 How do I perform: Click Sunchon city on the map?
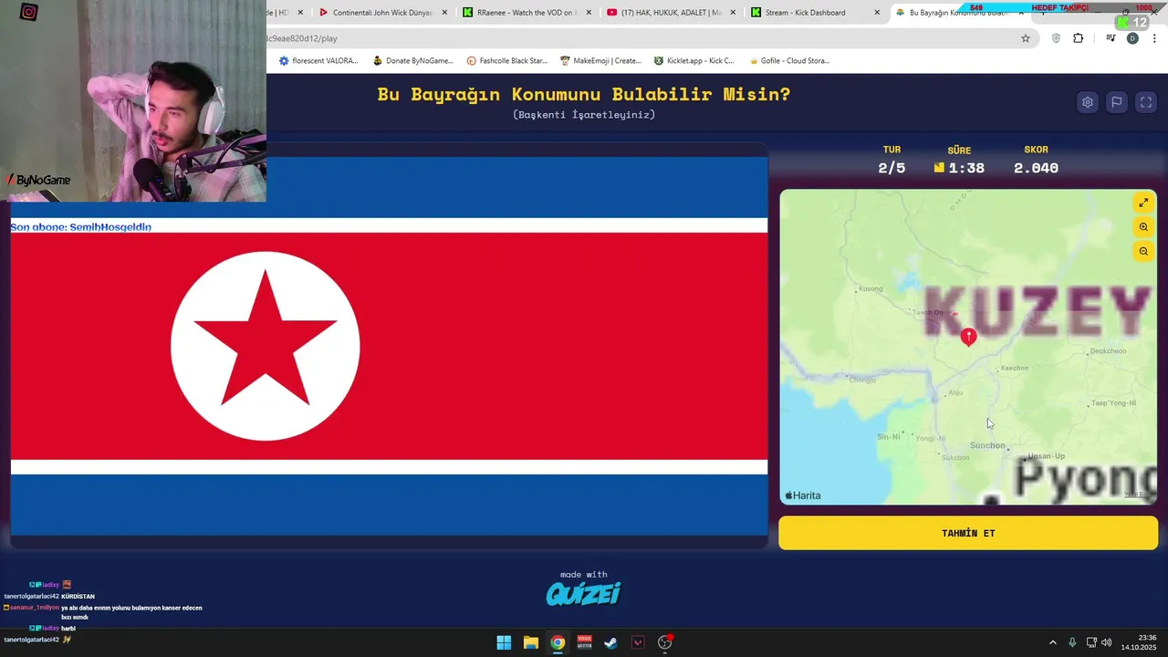click(x=987, y=445)
